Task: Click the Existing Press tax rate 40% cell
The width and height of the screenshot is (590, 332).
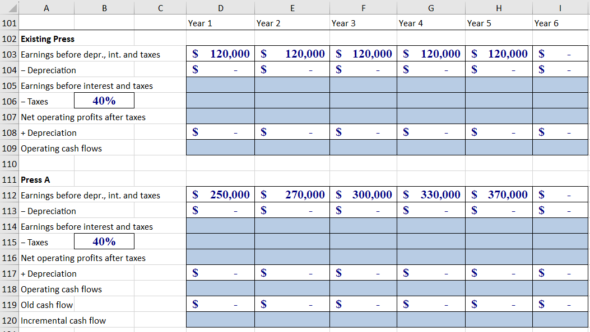Action: 104,101
